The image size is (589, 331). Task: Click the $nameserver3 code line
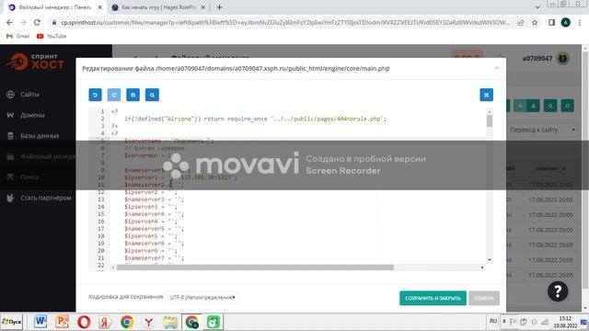tap(154, 200)
